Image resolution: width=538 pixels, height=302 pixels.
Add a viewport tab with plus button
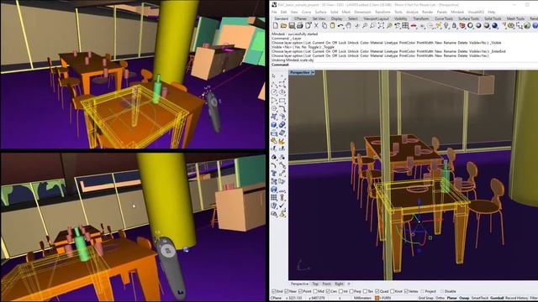349,284
